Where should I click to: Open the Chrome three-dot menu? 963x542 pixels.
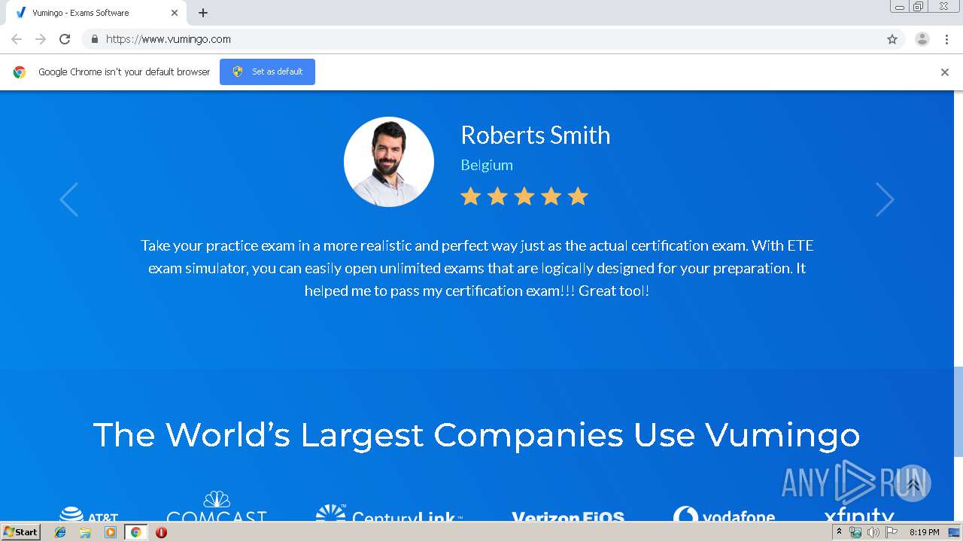[x=946, y=39]
